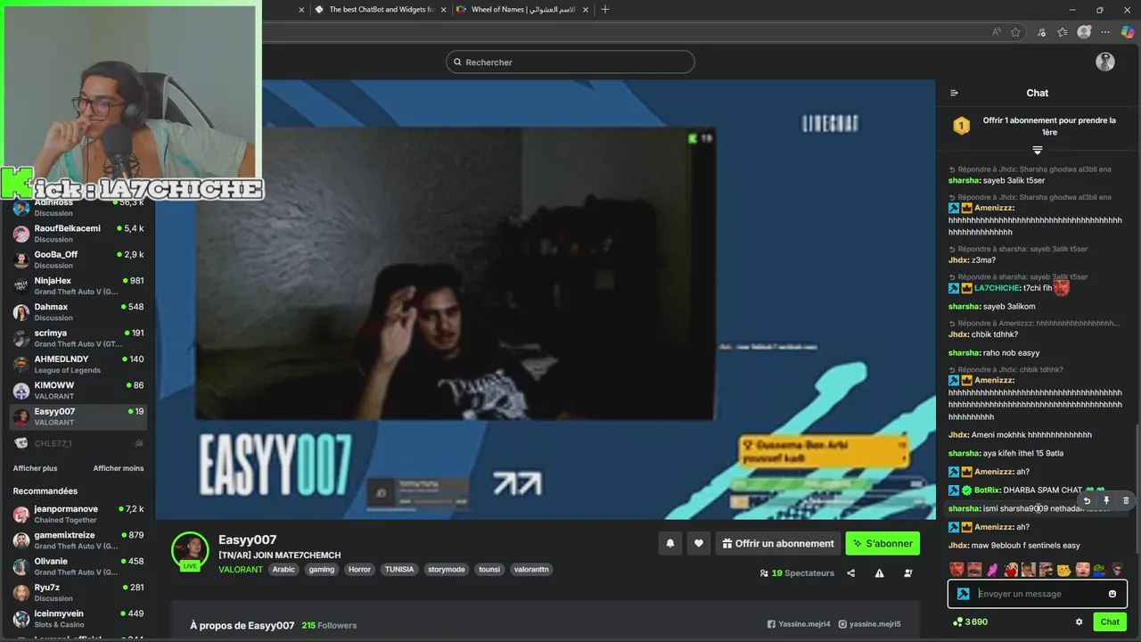Insert the green Pepe frog quick emote
The image size is (1141, 642).
1099,569
